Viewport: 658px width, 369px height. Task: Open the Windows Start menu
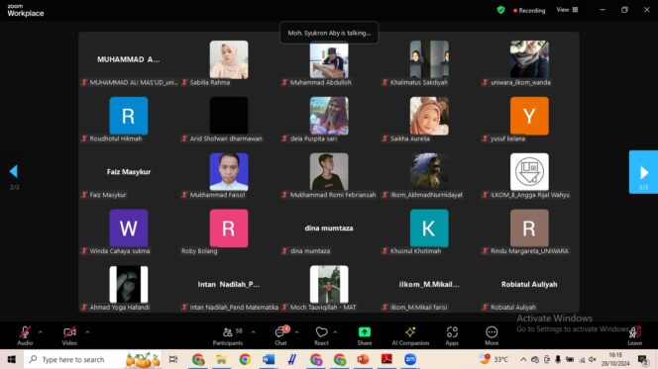(x=11, y=359)
